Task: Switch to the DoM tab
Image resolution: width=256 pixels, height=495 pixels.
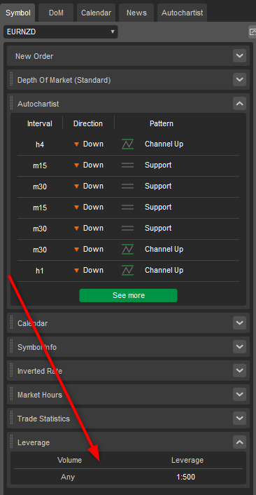Action: (x=56, y=13)
